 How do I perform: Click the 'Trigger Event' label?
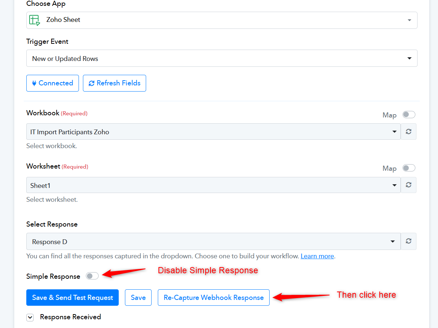point(47,42)
